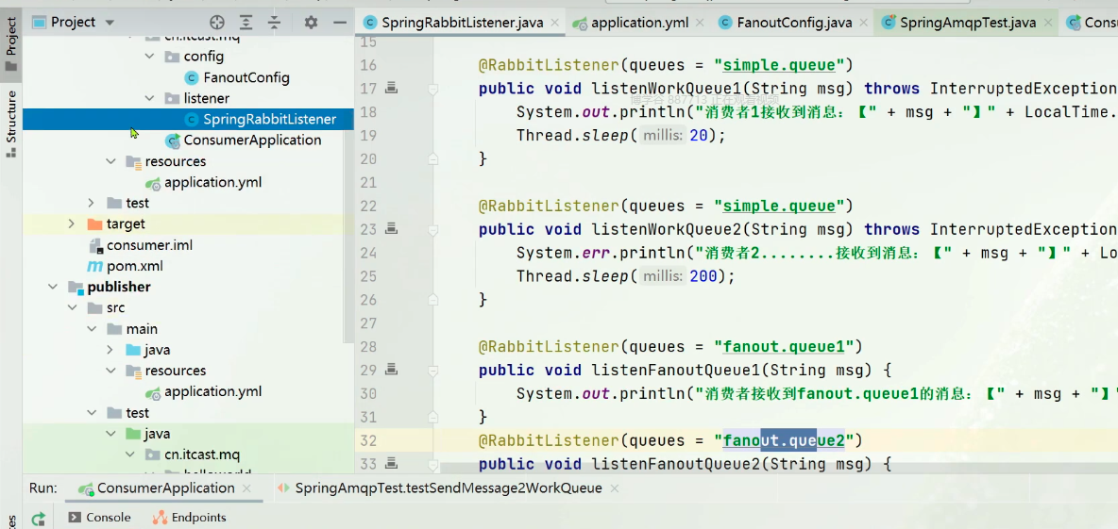Click millis value 200 on line 25
This screenshot has width=1118, height=529.
click(x=703, y=276)
